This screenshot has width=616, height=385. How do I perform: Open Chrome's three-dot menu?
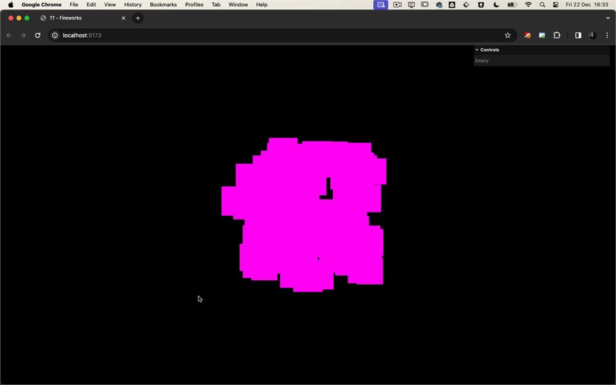pos(607,35)
